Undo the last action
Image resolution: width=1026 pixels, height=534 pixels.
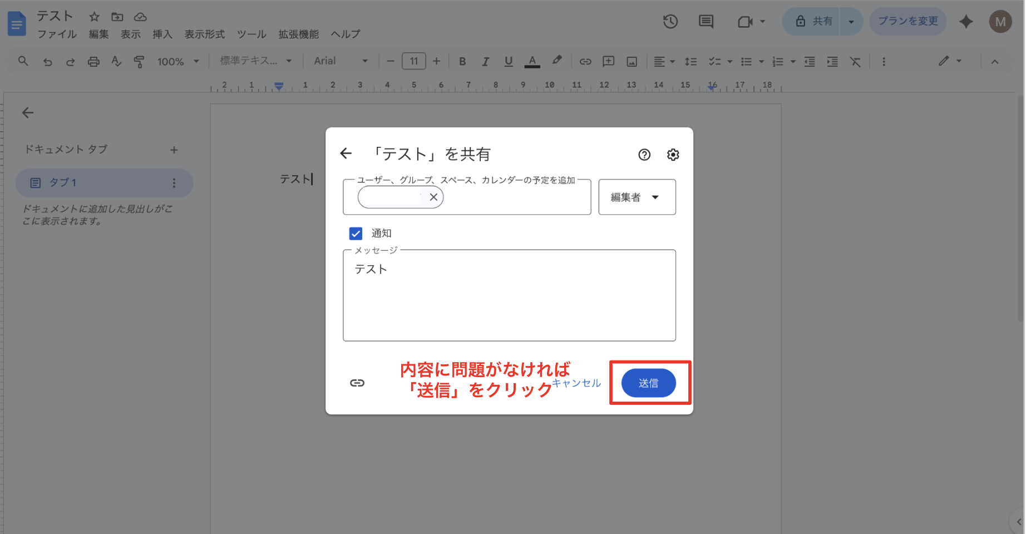point(48,62)
